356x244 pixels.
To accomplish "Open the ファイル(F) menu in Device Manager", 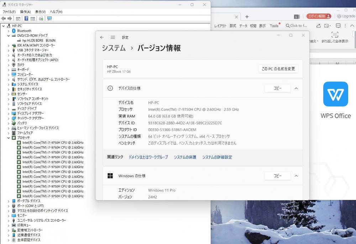I will pyautogui.click(x=9, y=12).
